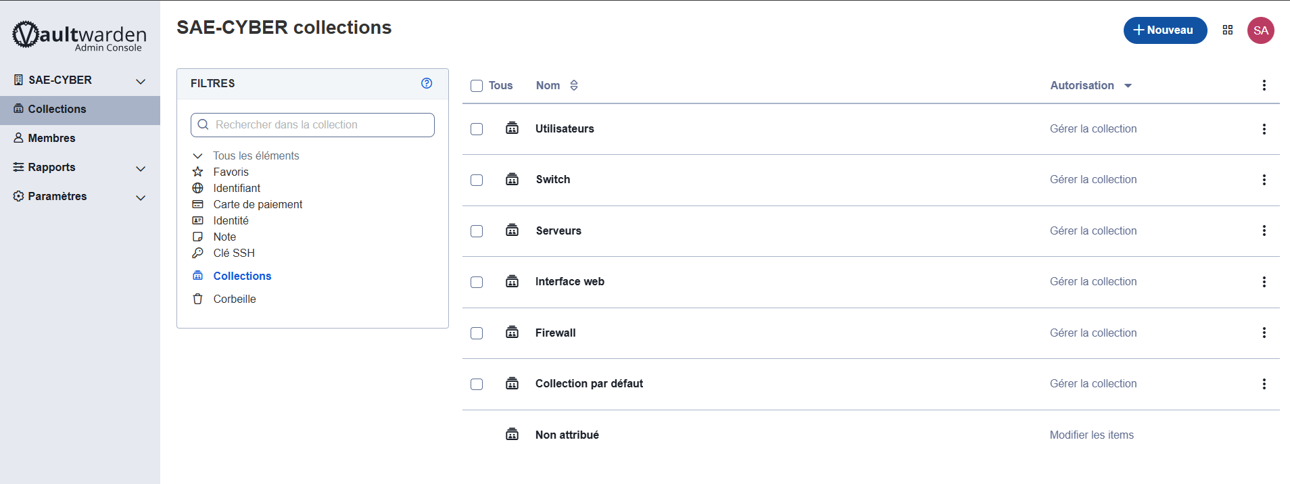The image size is (1290, 484).
Task: Open the Interface web collection
Action: pyautogui.click(x=569, y=281)
